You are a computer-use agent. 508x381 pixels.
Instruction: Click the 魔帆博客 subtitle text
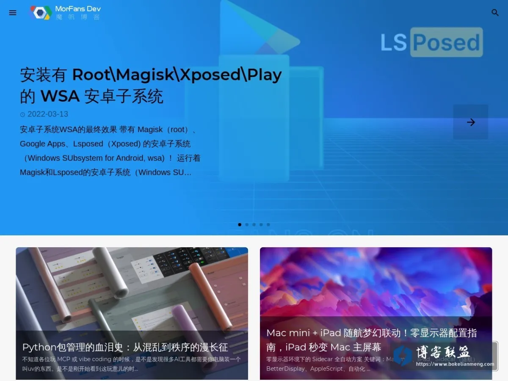pyautogui.click(x=78, y=17)
